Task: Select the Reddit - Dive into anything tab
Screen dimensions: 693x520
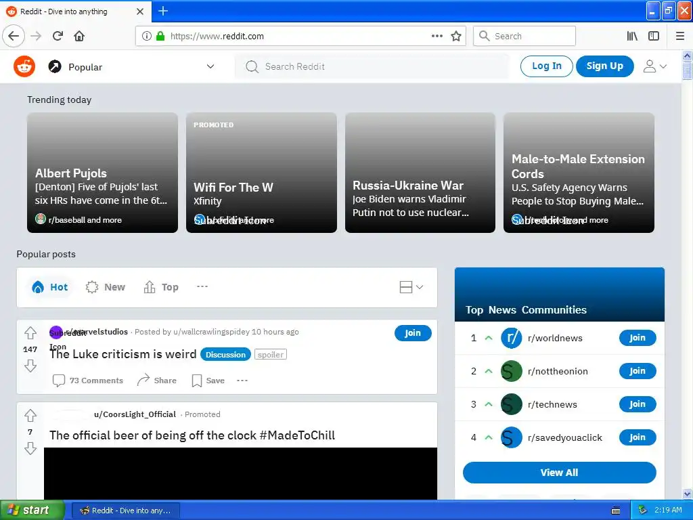Action: (75, 12)
